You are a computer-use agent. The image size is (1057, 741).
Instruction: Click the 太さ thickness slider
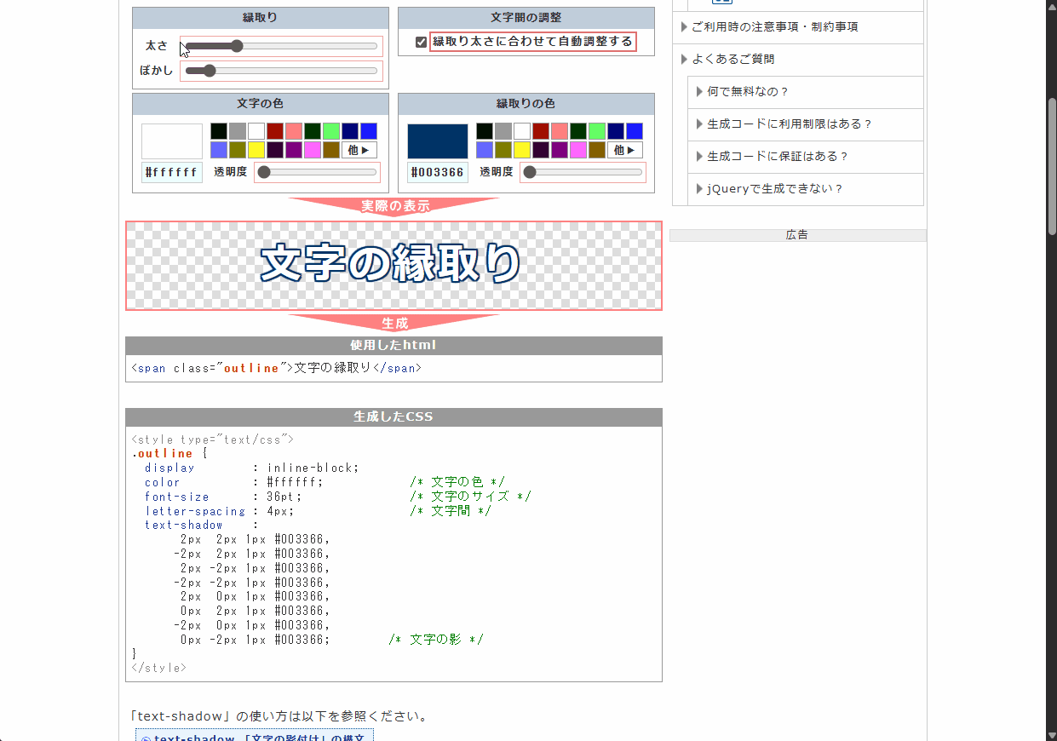[281, 46]
